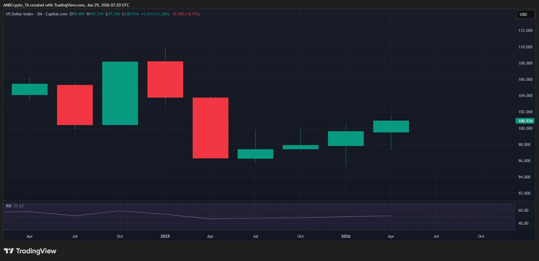Click the low value L97.316
The height and width of the screenshot is (261, 539).
(113, 14)
